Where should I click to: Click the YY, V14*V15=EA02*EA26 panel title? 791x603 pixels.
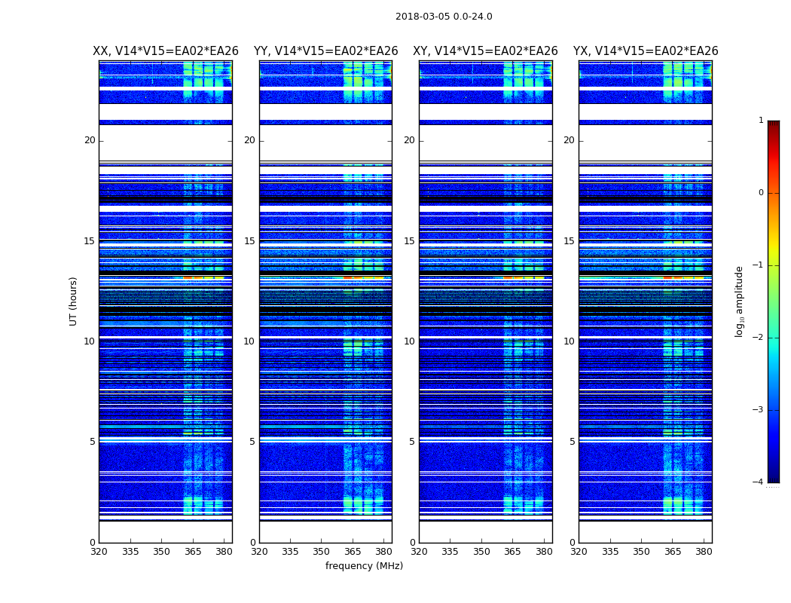pyautogui.click(x=326, y=51)
